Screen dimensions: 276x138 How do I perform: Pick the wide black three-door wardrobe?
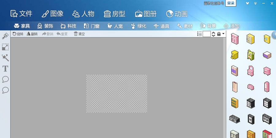(267, 119)
